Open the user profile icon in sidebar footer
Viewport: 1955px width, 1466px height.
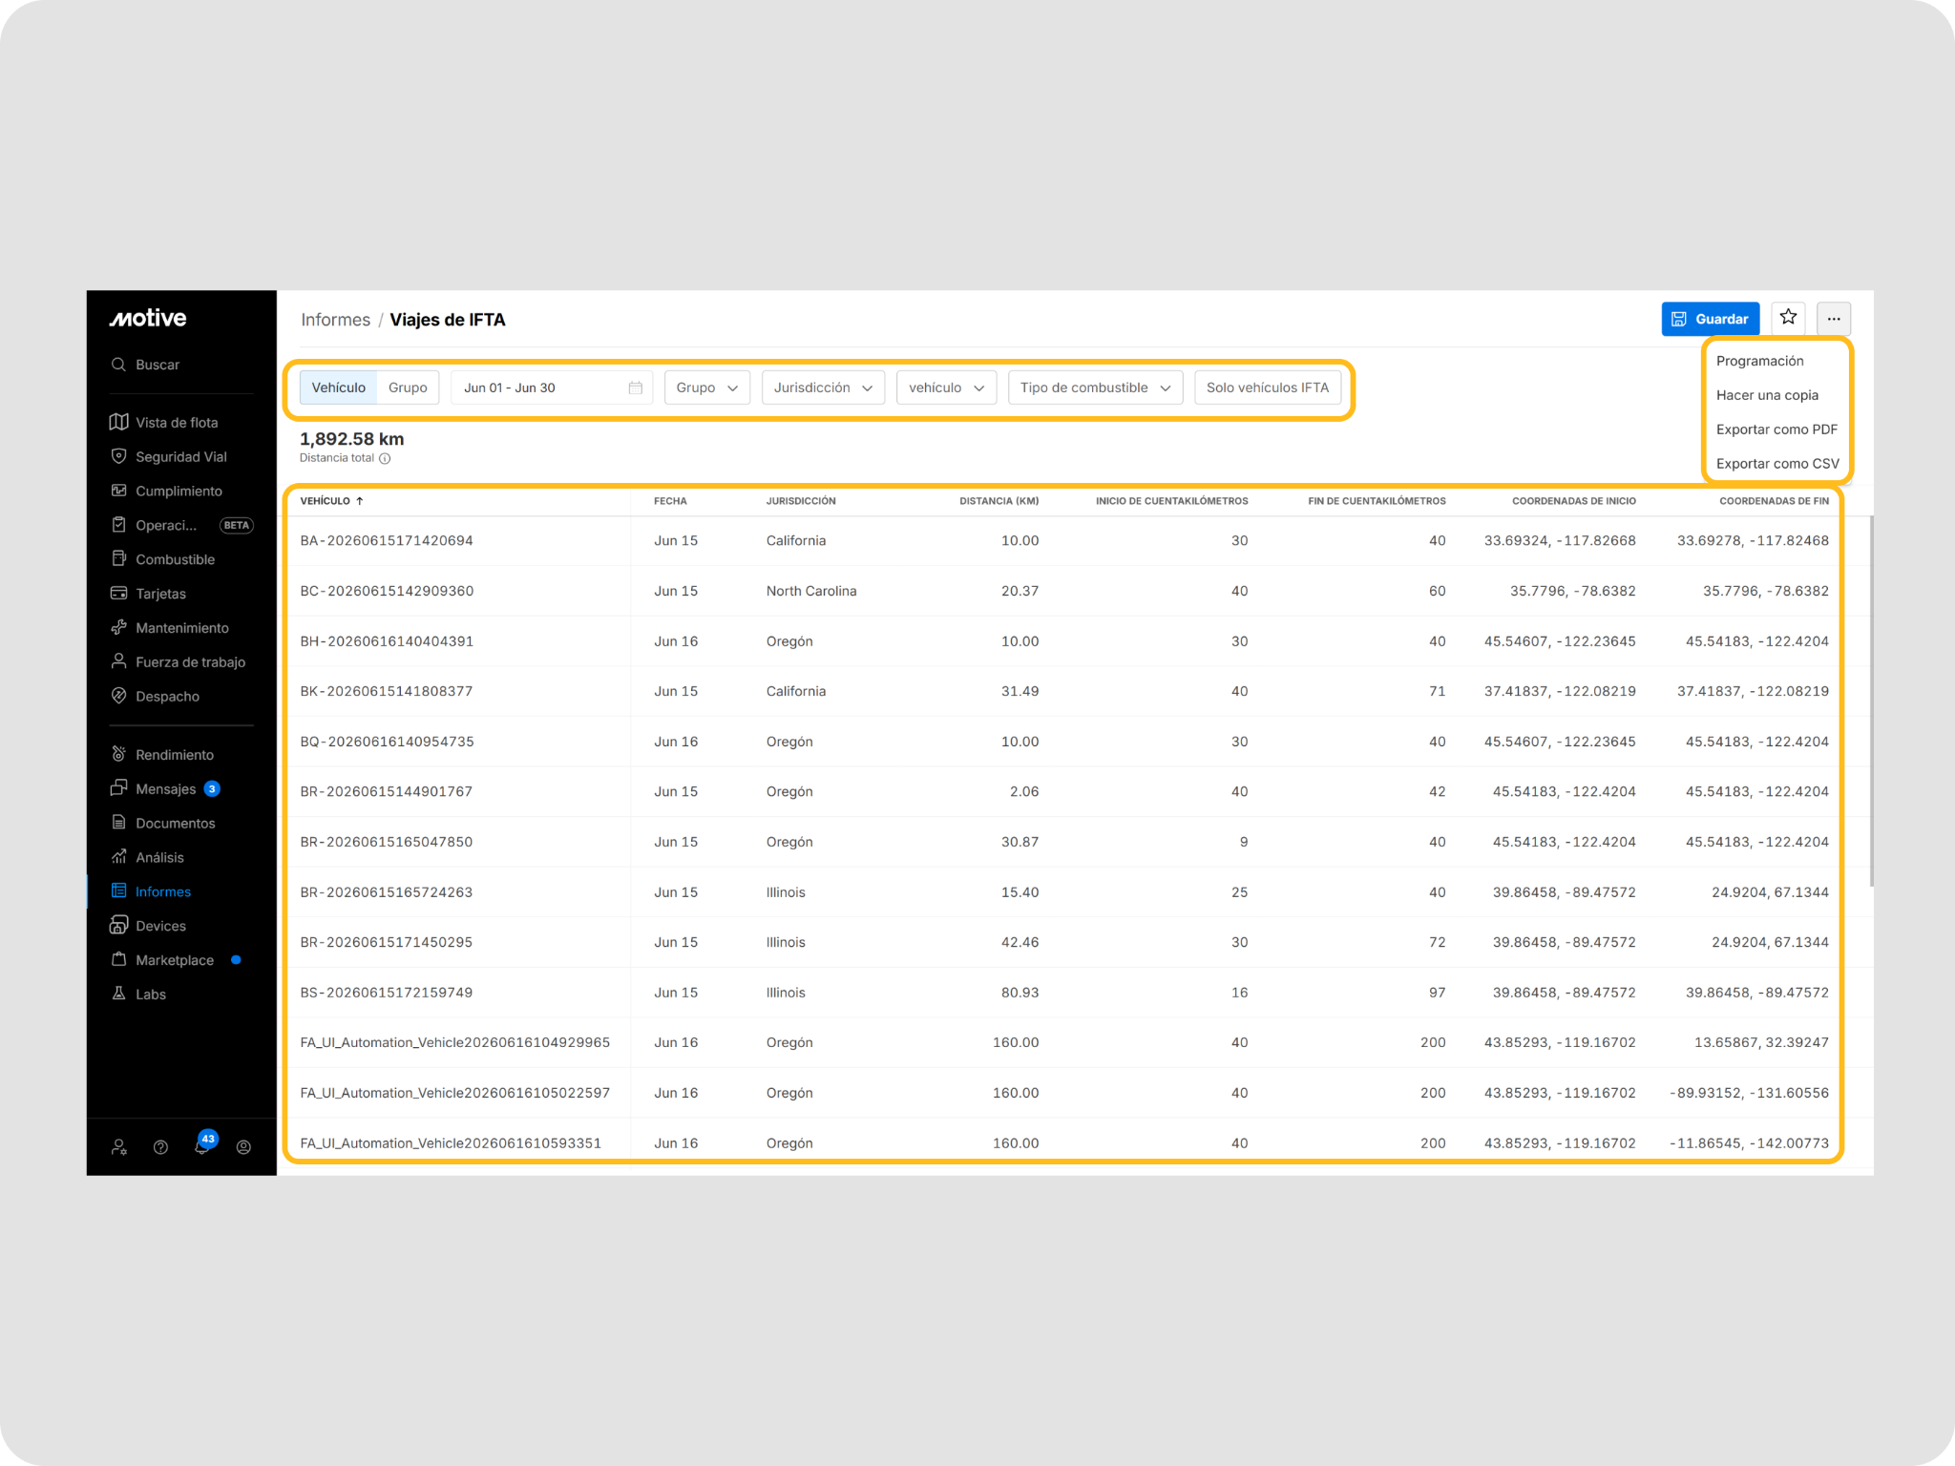click(243, 1147)
